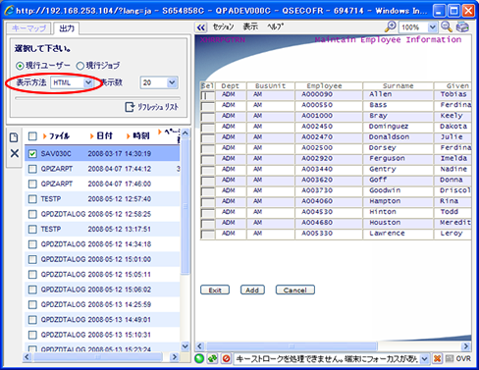
Task: Click the Exit button
Action: 215,290
